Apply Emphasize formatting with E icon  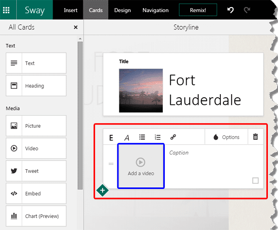[111, 137]
